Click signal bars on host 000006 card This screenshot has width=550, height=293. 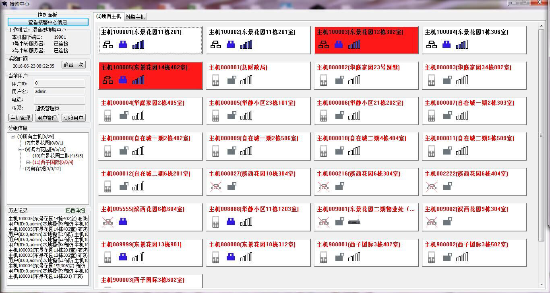tap(354, 115)
